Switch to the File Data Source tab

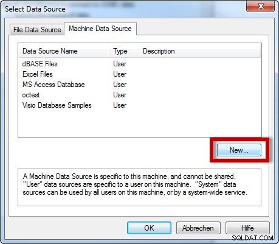point(37,30)
